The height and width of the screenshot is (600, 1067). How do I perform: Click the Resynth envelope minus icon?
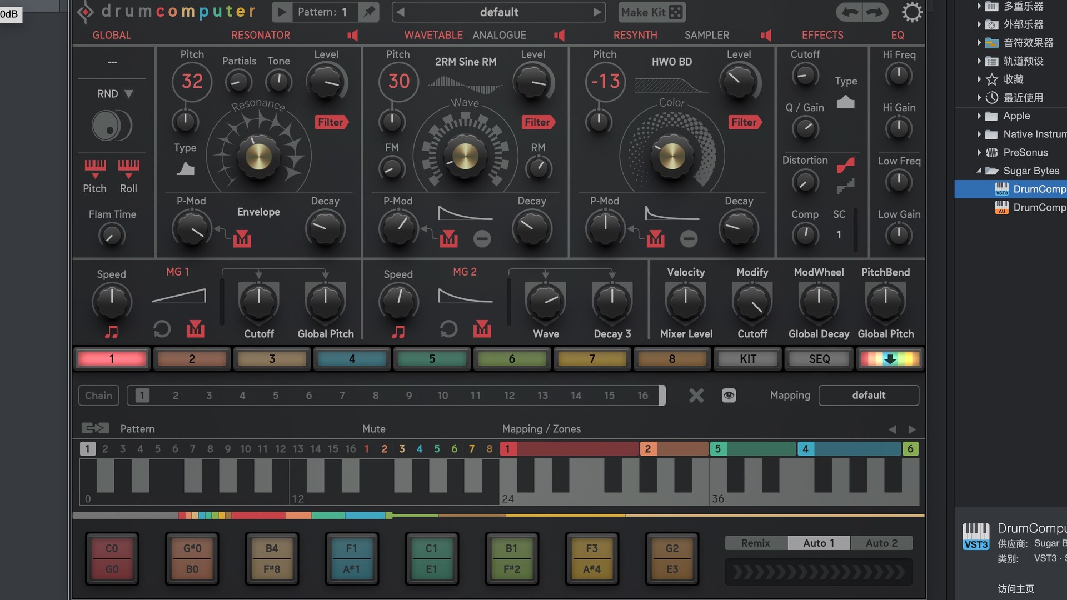(689, 239)
